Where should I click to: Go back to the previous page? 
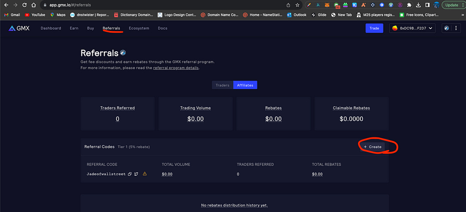pyautogui.click(x=6, y=5)
